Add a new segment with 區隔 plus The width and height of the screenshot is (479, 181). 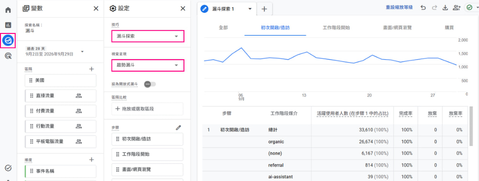coord(91,69)
